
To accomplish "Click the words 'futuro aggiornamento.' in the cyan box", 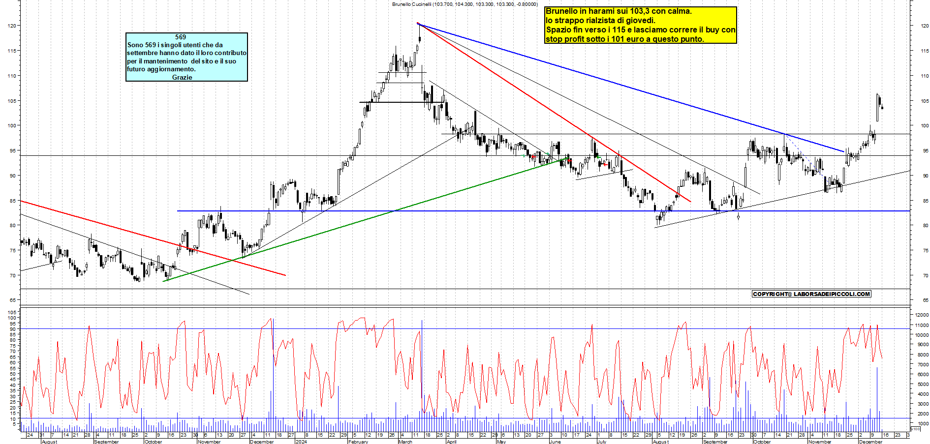I will (161, 69).
